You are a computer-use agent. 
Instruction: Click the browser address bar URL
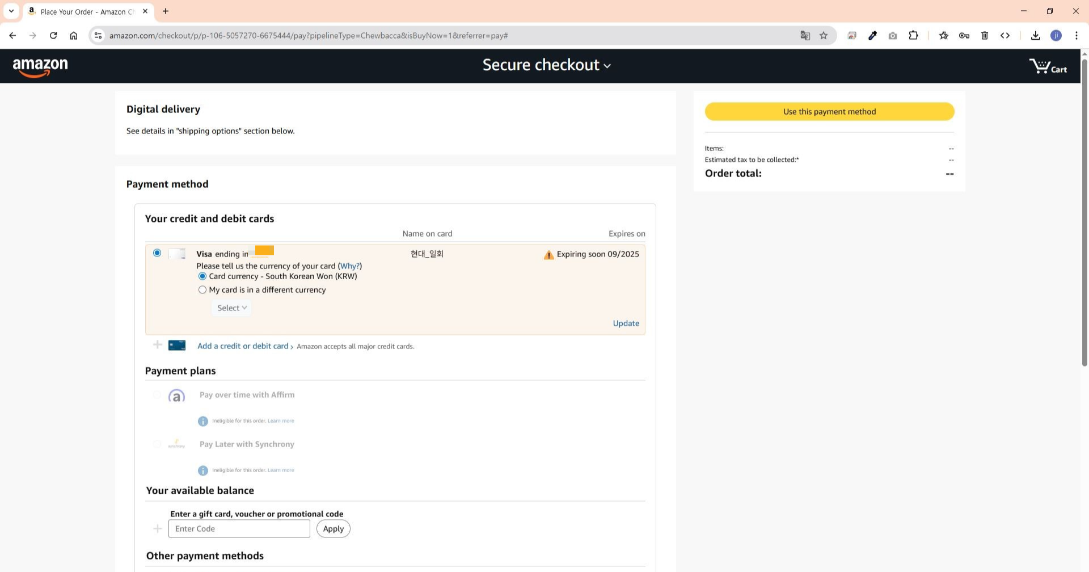309,36
